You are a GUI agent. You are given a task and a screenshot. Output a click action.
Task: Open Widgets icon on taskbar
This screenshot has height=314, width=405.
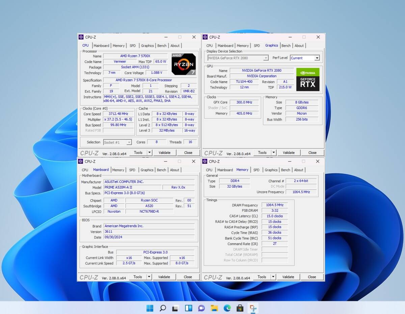188,308
